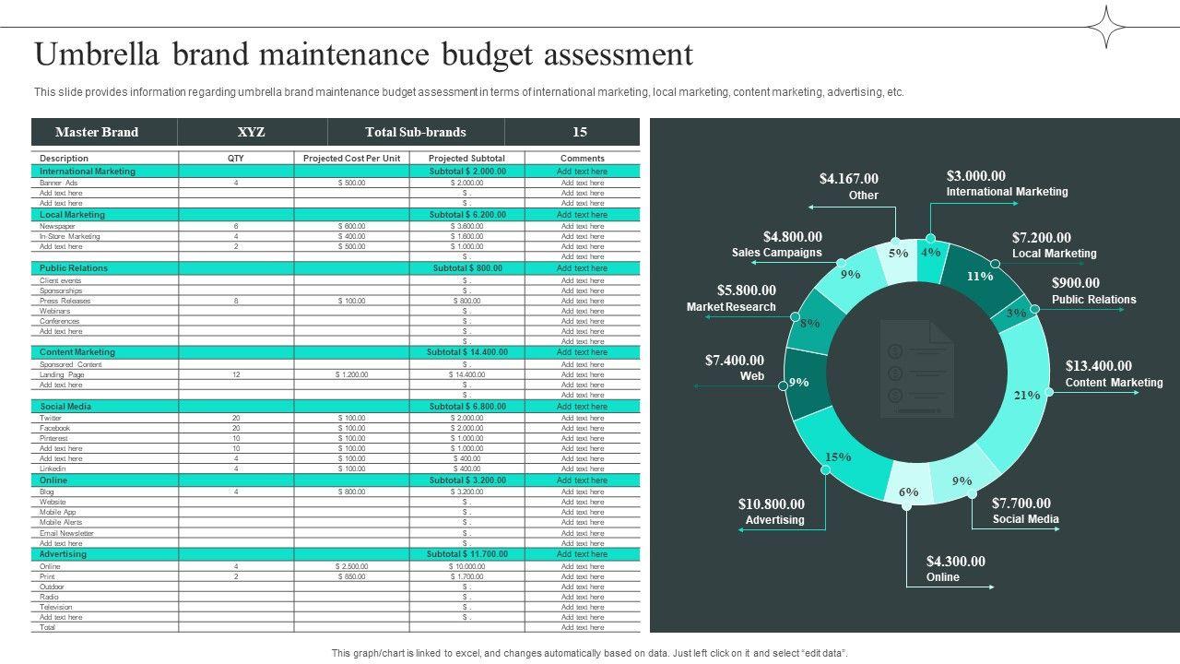Select the 'Social Media' section row in the table

336,407
